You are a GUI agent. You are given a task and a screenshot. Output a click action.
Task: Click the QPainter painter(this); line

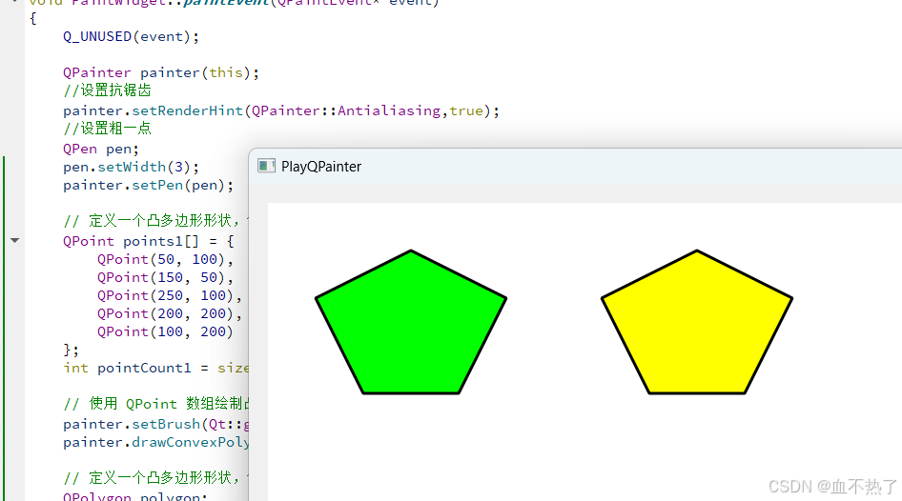tap(161, 73)
